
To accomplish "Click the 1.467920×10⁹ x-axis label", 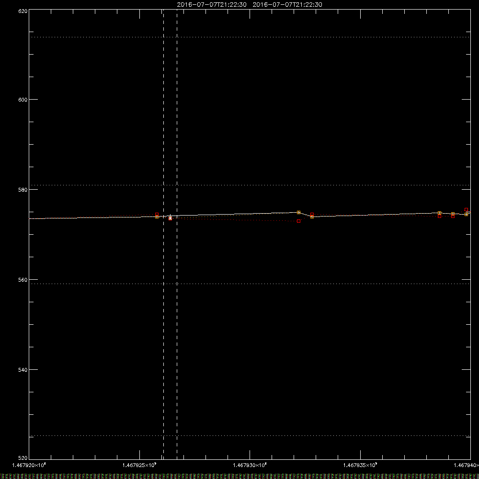I will 29,465.
